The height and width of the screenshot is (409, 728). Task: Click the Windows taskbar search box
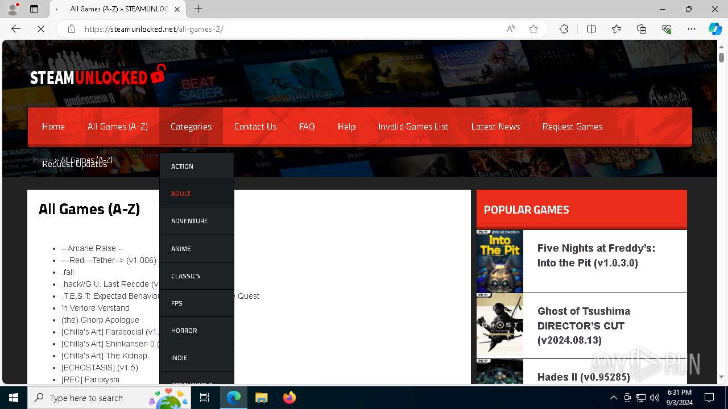click(x=109, y=398)
